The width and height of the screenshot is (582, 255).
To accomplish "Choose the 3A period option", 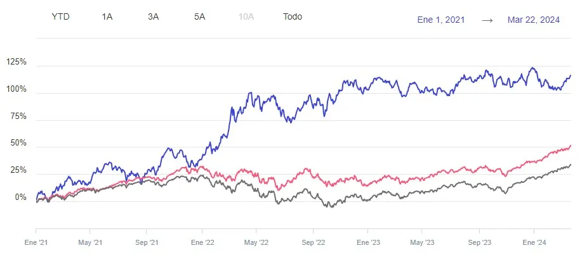I will click(x=153, y=17).
